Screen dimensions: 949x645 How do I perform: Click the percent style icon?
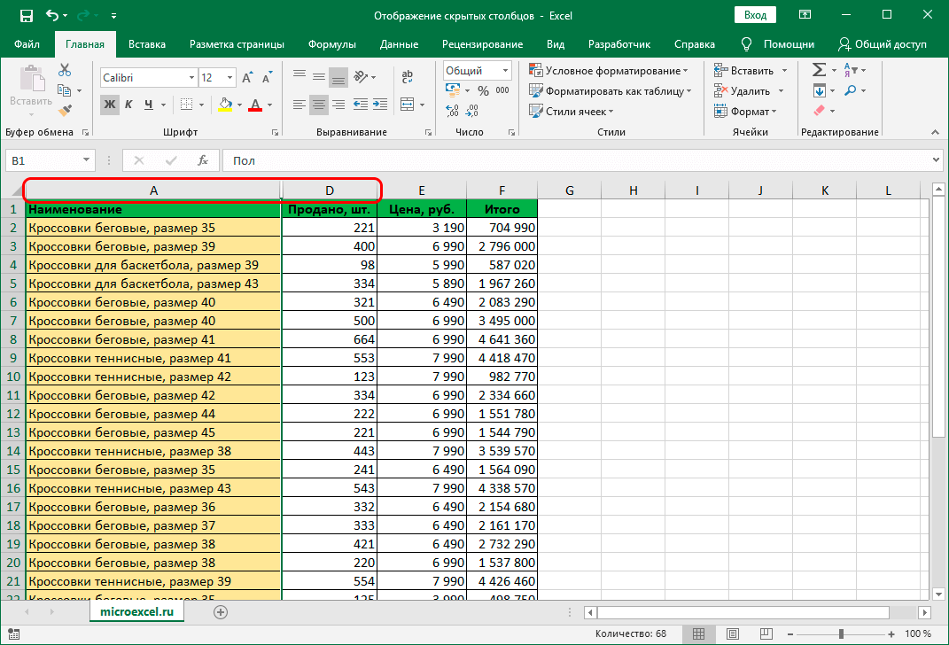point(483,90)
